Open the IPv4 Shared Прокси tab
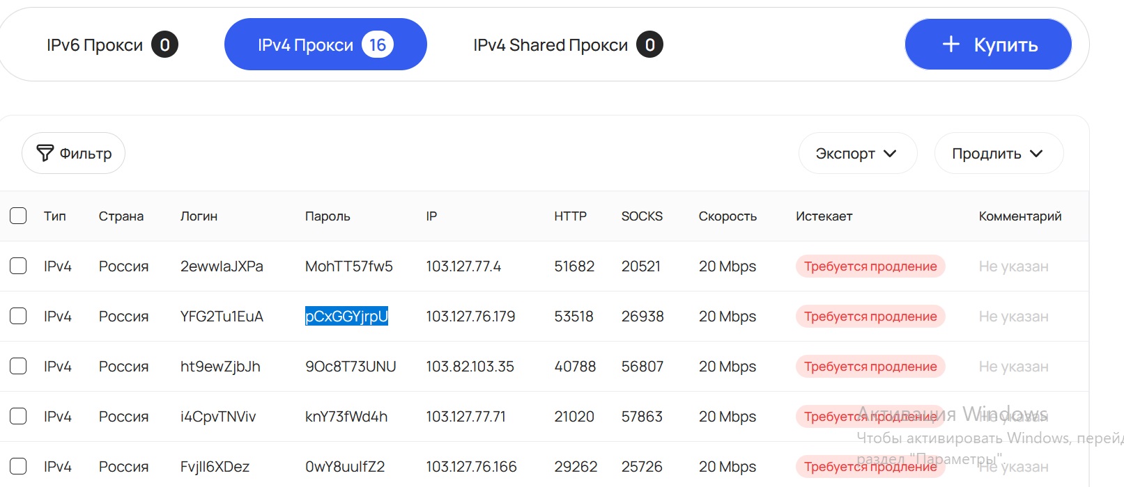Image resolution: width=1124 pixels, height=487 pixels. tap(567, 45)
